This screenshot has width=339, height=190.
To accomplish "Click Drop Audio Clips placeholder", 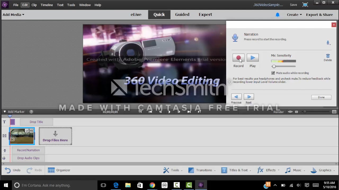I will 28,158.
